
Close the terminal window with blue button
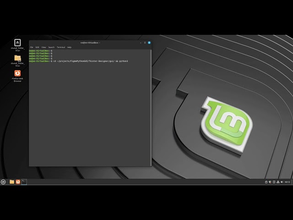tap(149, 43)
